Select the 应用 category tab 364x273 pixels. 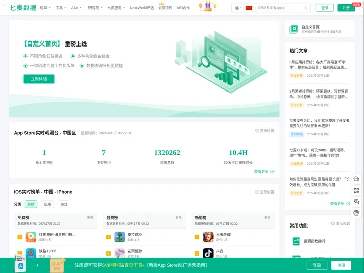(48, 204)
